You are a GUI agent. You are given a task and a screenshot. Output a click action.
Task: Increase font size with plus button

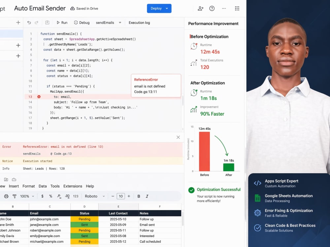click(129, 196)
